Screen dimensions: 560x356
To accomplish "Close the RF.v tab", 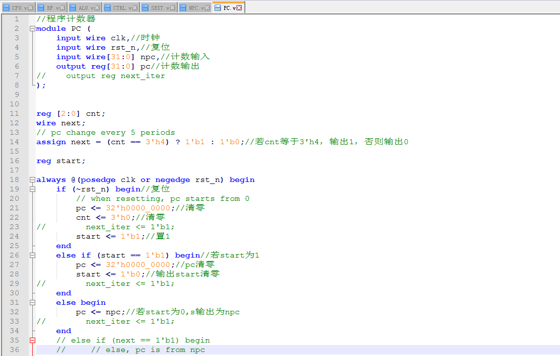I will coord(62,8).
